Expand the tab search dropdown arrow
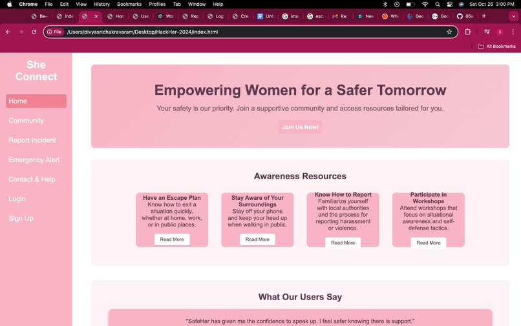 pyautogui.click(x=513, y=16)
